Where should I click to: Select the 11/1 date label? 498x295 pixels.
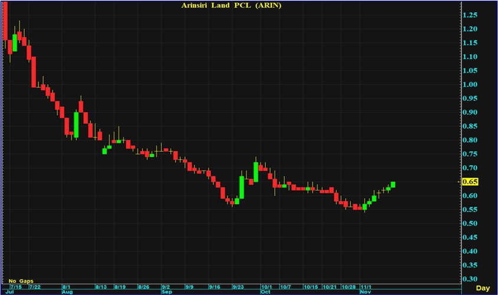(x=366, y=287)
